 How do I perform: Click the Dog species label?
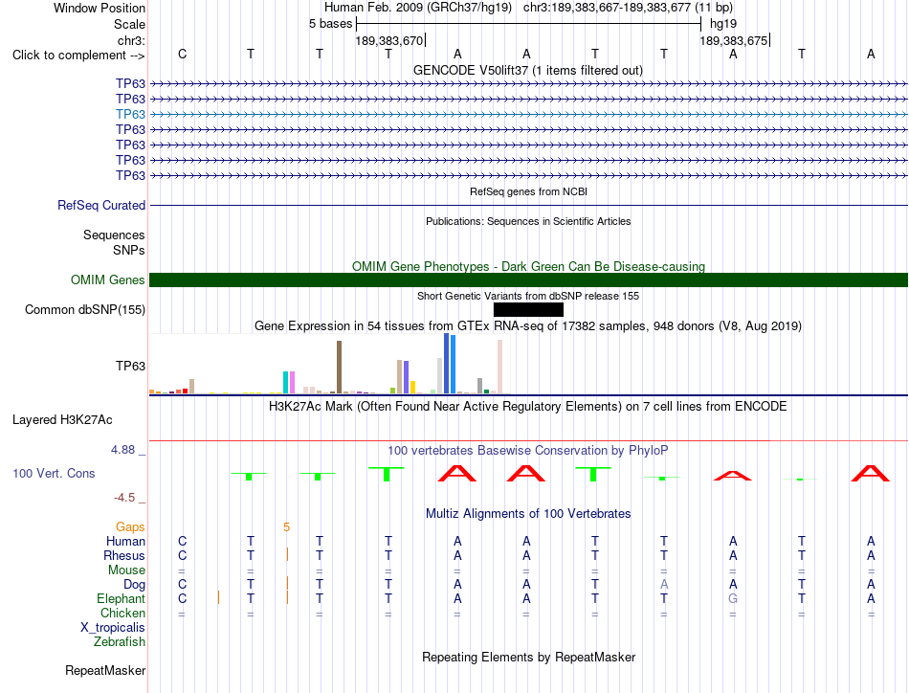pyautogui.click(x=134, y=585)
